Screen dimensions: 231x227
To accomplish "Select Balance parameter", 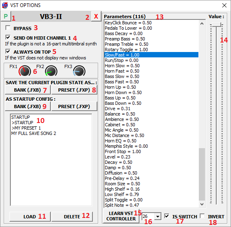I will pyautogui.click(x=151, y=114).
